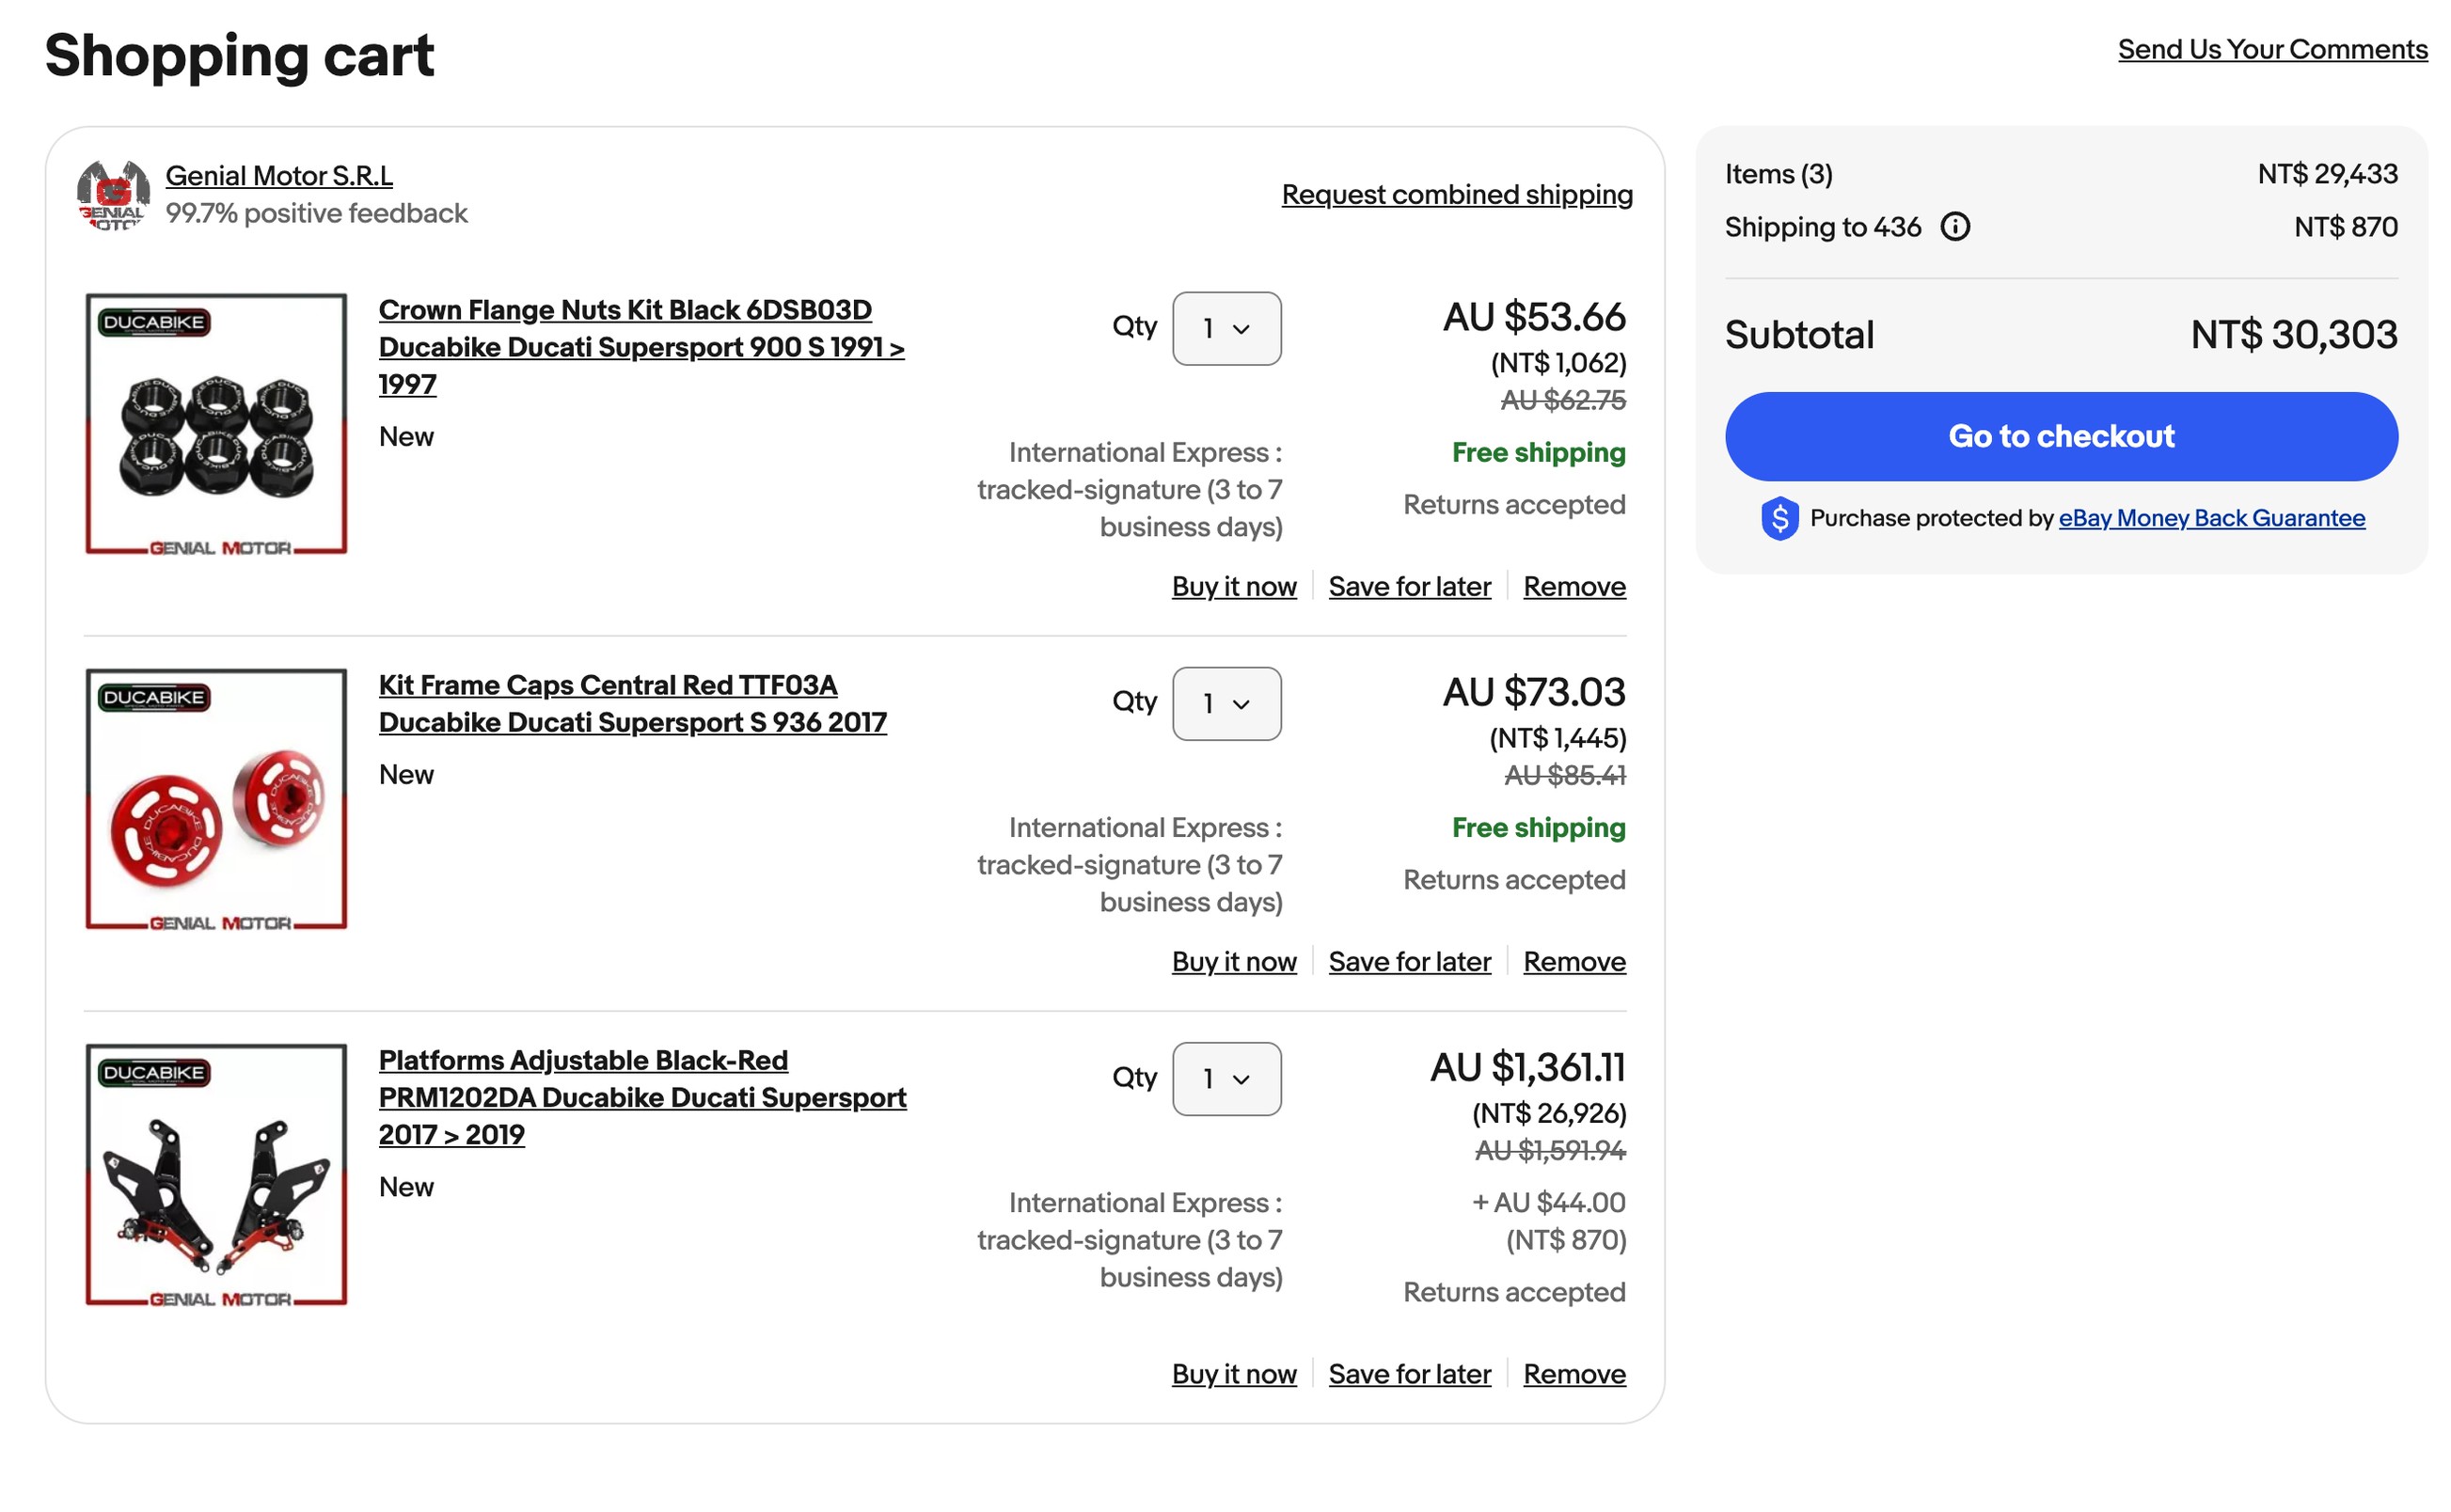
Task: Save Crown Flange Nuts Kit for later
Action: point(1409,586)
